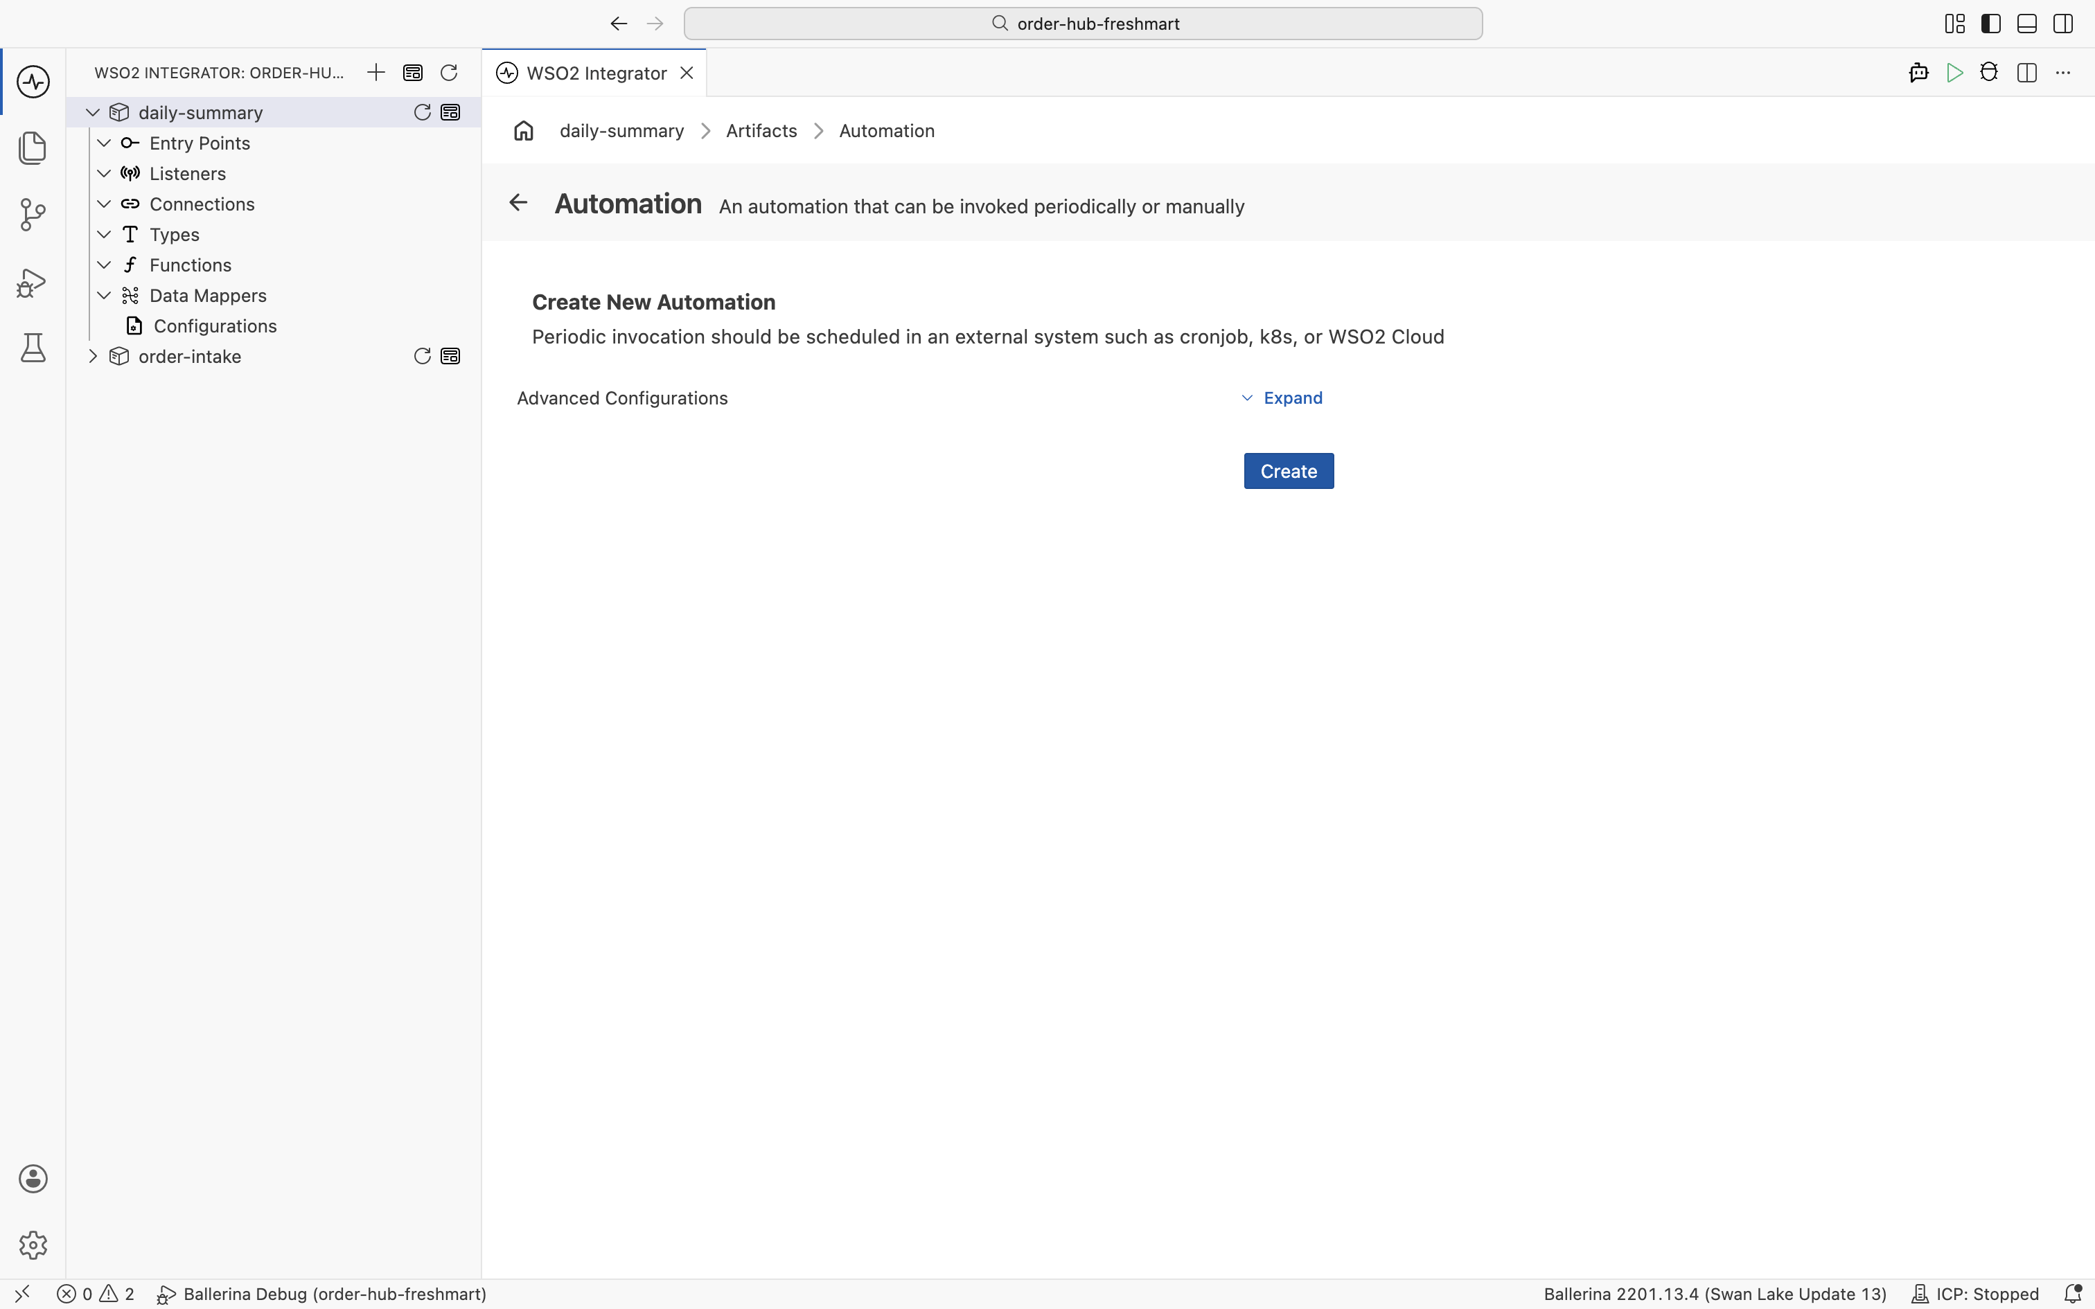Click ICP: Stopped status bar item

point(1976,1294)
